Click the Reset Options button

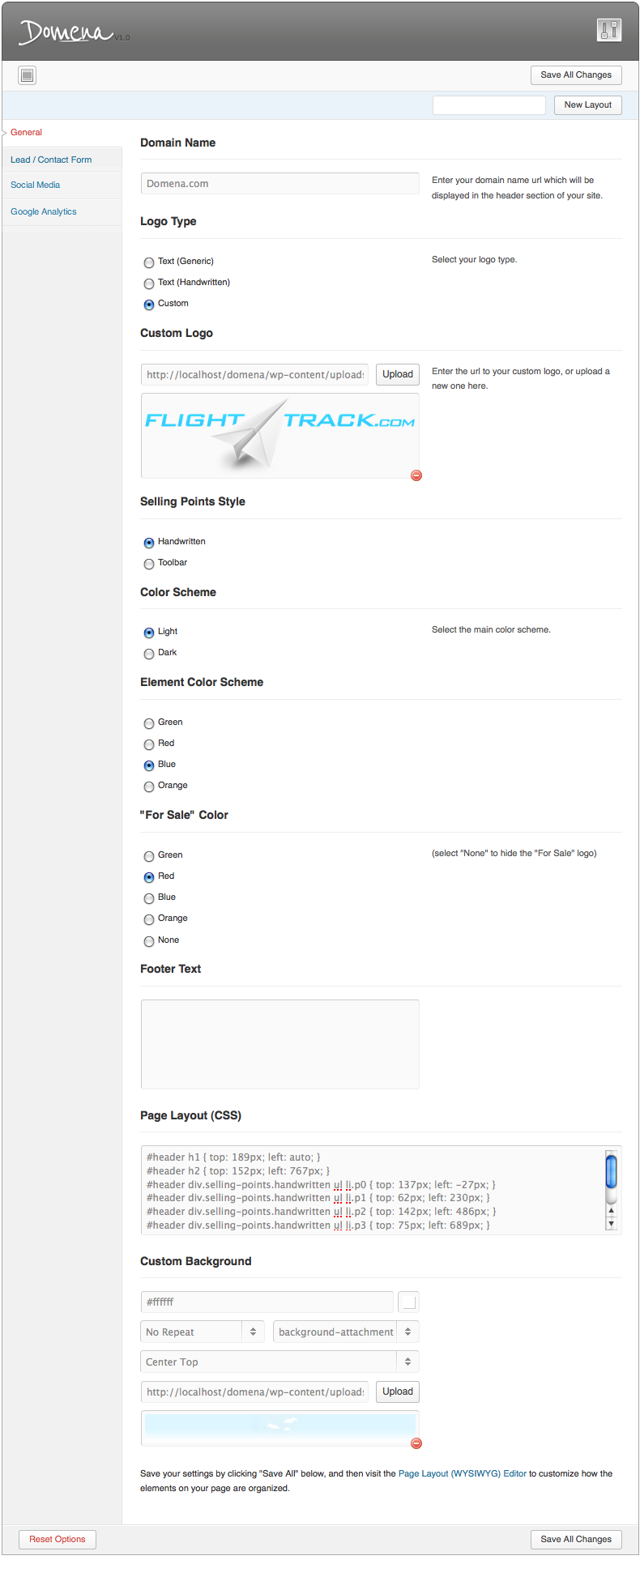click(x=58, y=1539)
